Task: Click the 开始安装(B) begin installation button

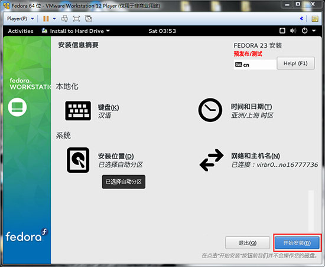Action: click(297, 243)
